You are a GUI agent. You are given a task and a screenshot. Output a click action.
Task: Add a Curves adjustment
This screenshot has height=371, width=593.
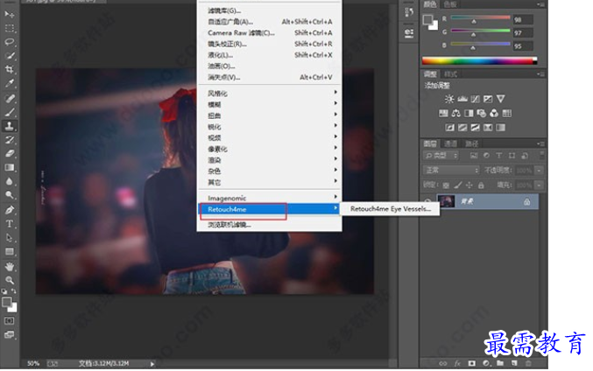click(x=475, y=99)
